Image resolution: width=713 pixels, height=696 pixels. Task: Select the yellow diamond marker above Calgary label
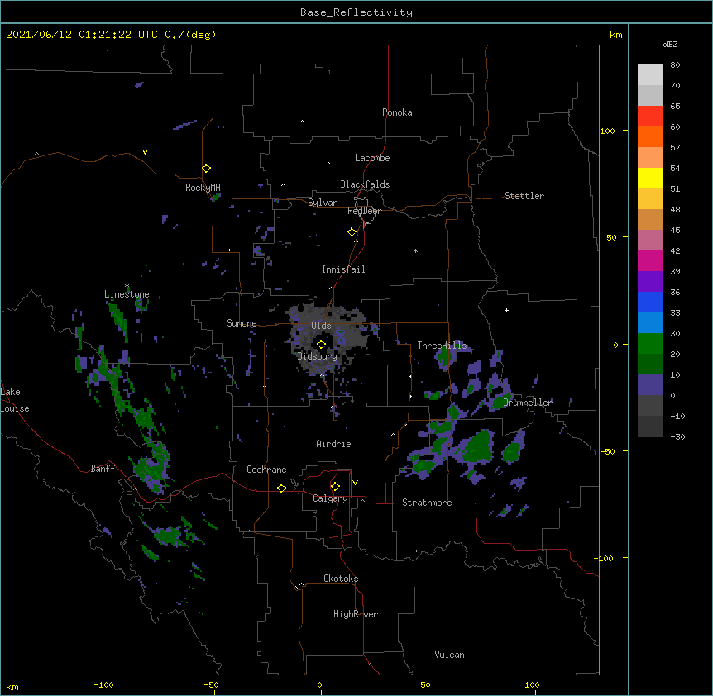335,487
